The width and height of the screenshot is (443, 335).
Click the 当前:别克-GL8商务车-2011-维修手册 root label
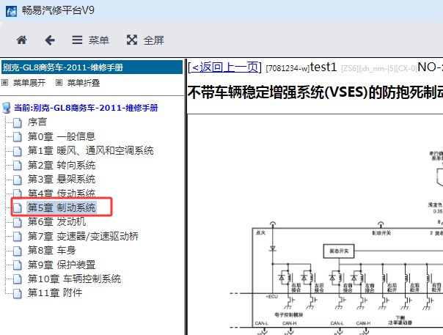[86, 108]
